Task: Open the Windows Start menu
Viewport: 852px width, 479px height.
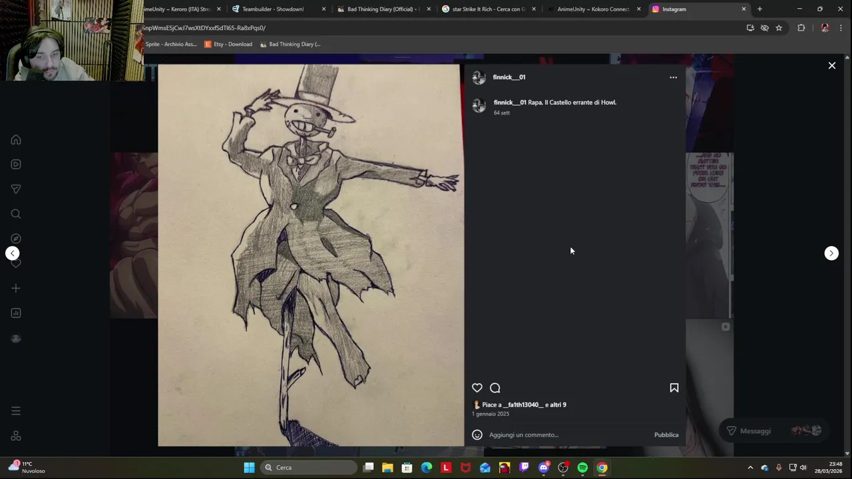Action: click(249, 468)
